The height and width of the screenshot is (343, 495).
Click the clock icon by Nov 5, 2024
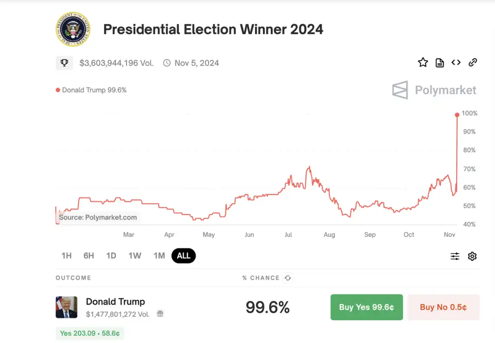click(167, 63)
